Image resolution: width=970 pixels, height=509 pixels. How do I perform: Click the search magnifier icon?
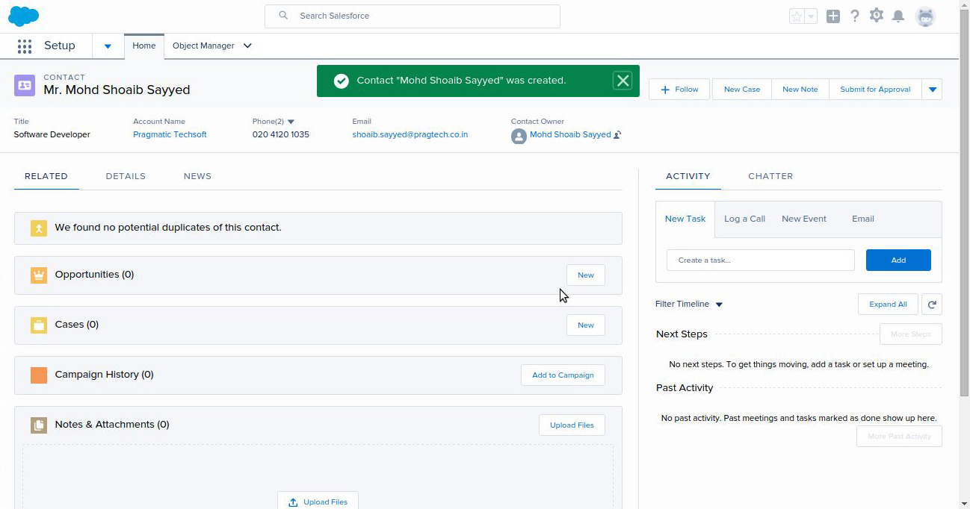pyautogui.click(x=283, y=16)
